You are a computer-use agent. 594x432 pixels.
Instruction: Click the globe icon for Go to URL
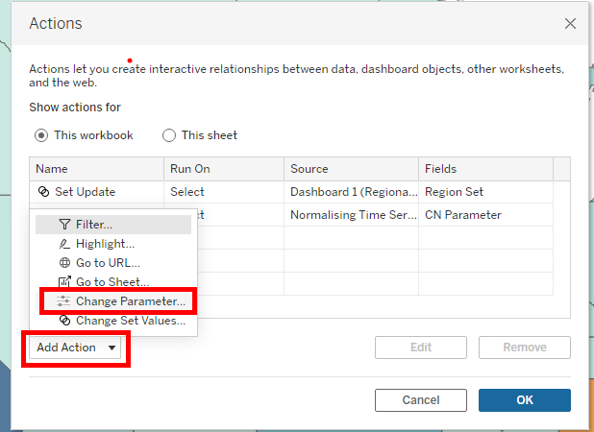(65, 263)
